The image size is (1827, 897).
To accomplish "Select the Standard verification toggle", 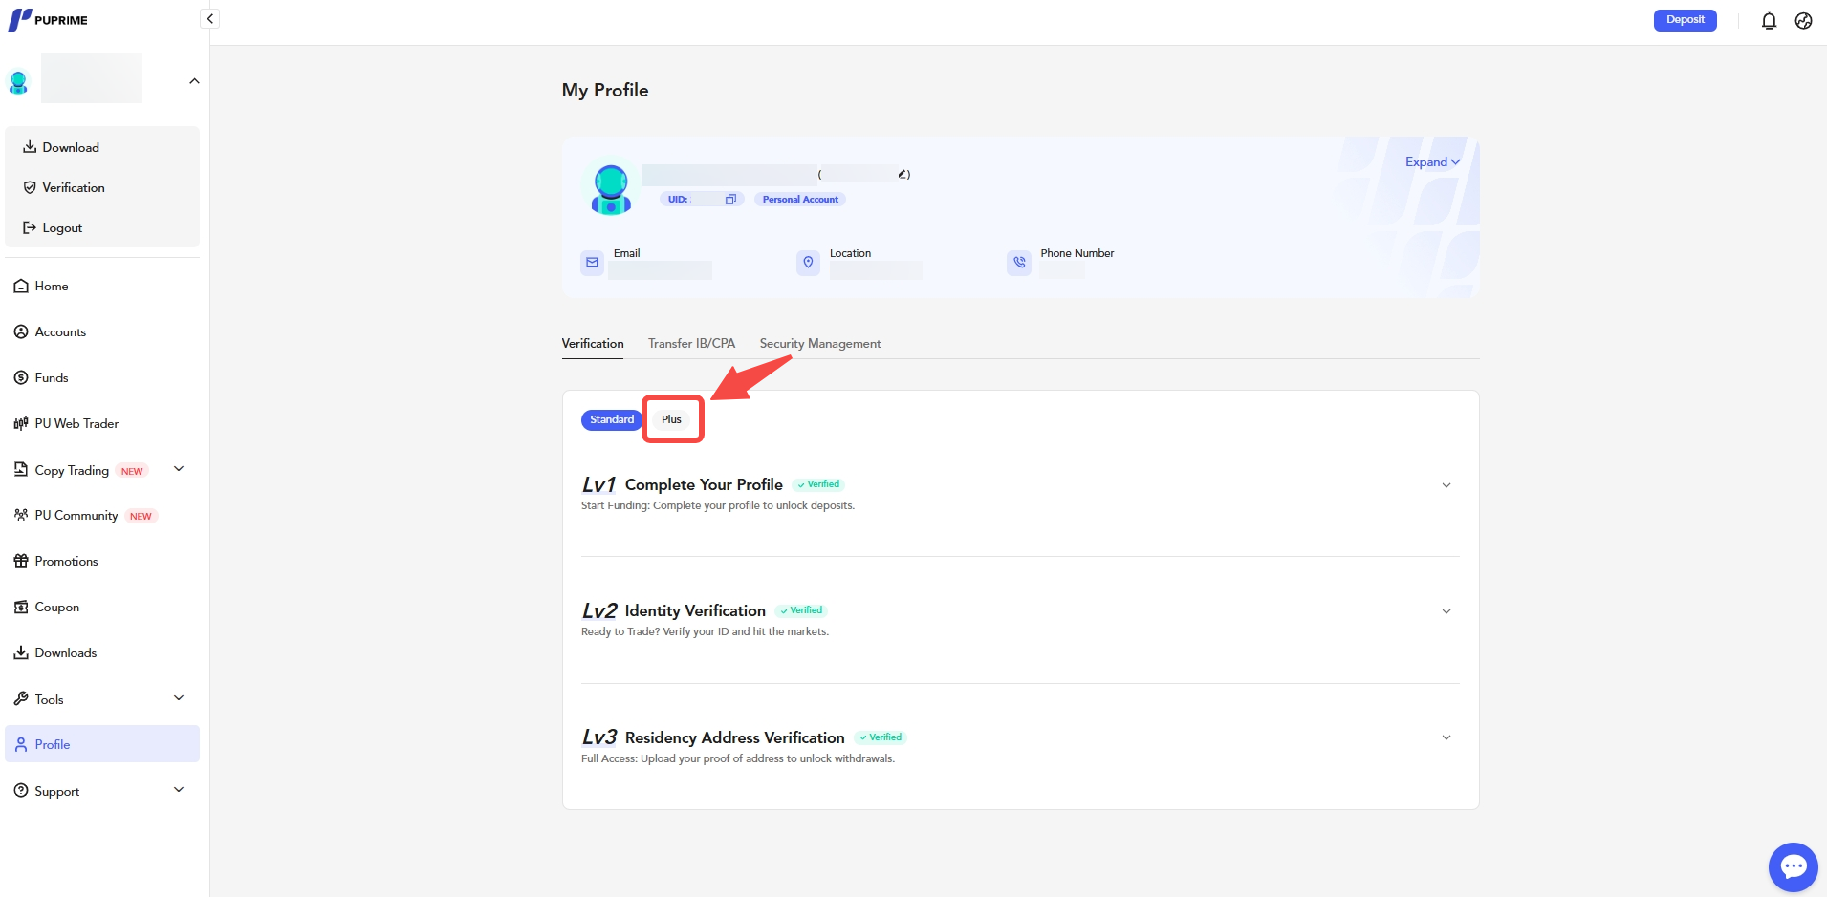I will [612, 419].
